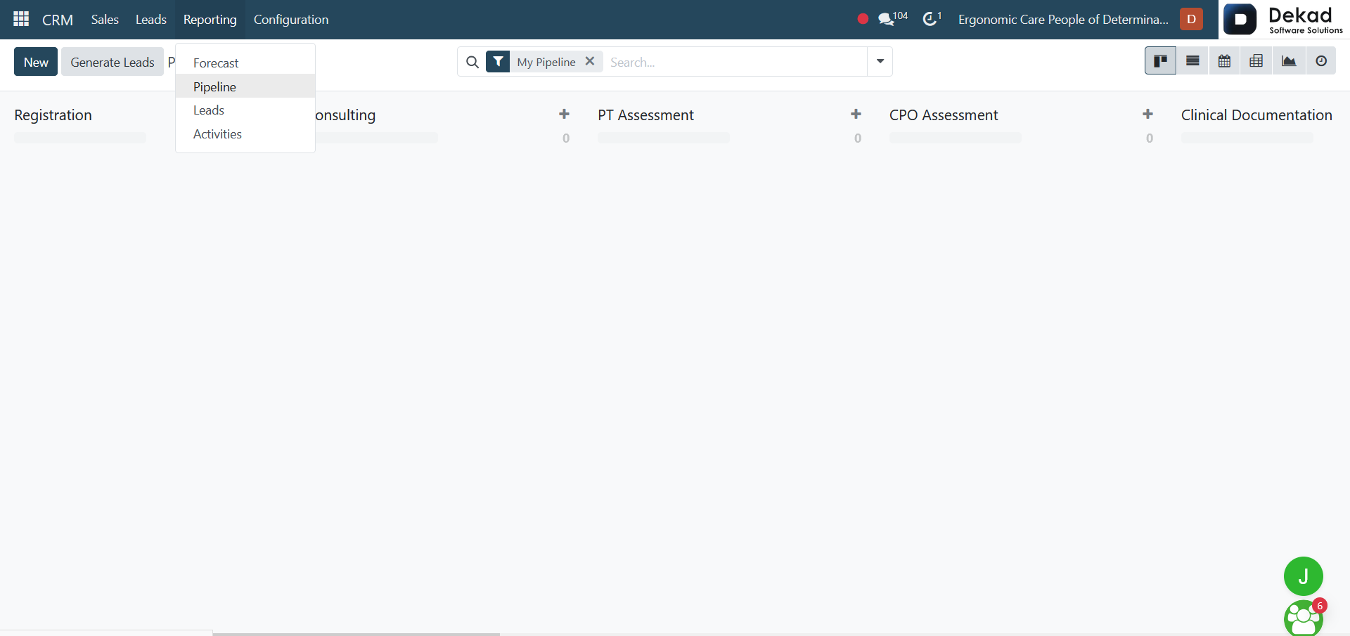
Task: Open the Configuration menu
Action: click(291, 20)
